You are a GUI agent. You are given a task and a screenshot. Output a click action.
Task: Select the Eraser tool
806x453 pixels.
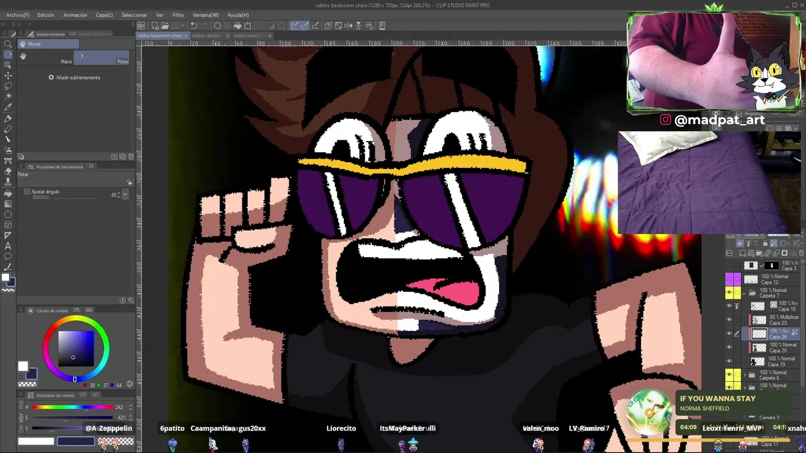8,172
